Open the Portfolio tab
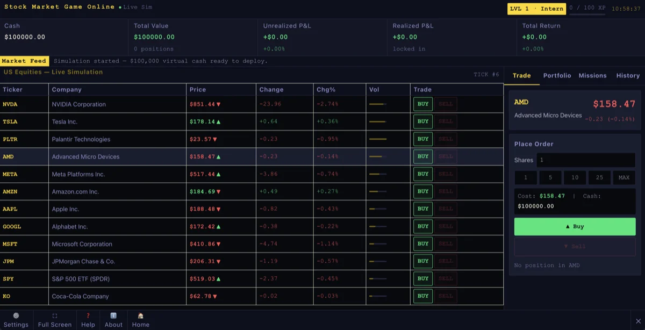Viewport: 645px width, 330px height. click(x=557, y=76)
